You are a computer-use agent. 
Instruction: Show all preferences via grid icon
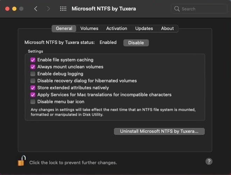(x=63, y=9)
